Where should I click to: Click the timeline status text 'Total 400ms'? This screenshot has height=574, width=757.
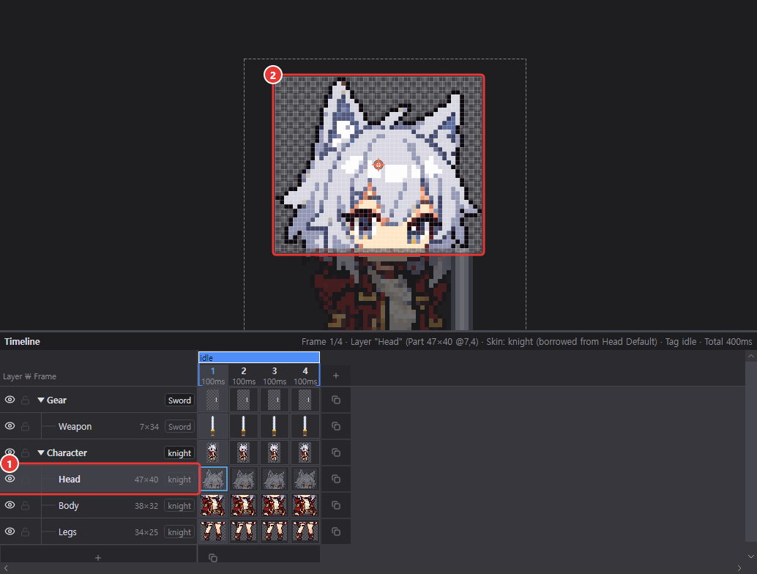(728, 341)
